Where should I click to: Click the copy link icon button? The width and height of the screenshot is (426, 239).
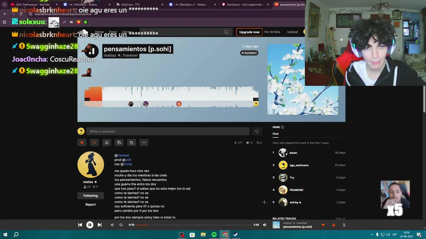click(x=119, y=142)
